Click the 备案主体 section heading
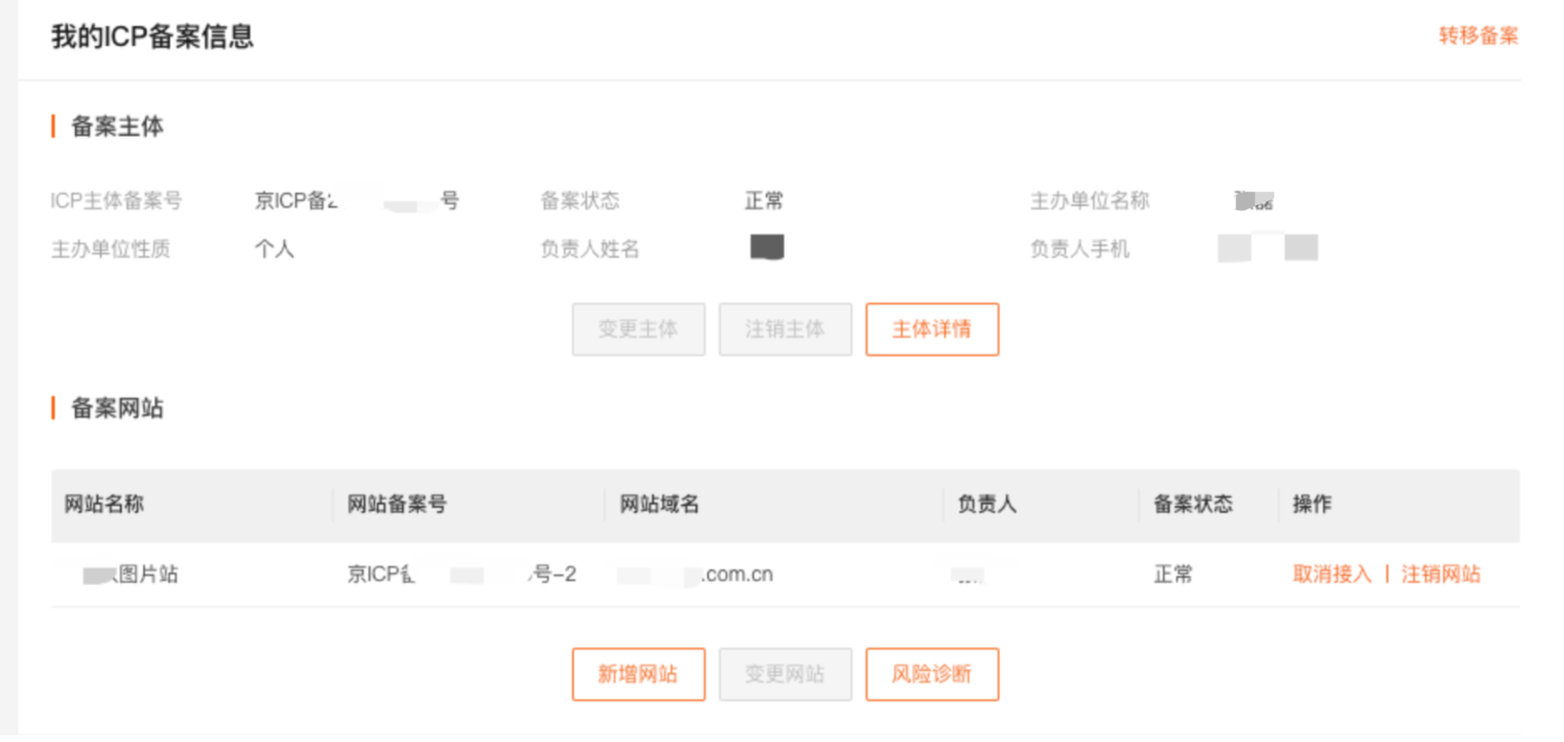 pyautogui.click(x=117, y=127)
